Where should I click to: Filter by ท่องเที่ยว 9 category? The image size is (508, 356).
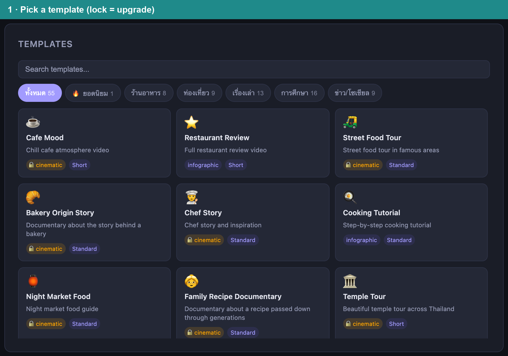pos(200,93)
